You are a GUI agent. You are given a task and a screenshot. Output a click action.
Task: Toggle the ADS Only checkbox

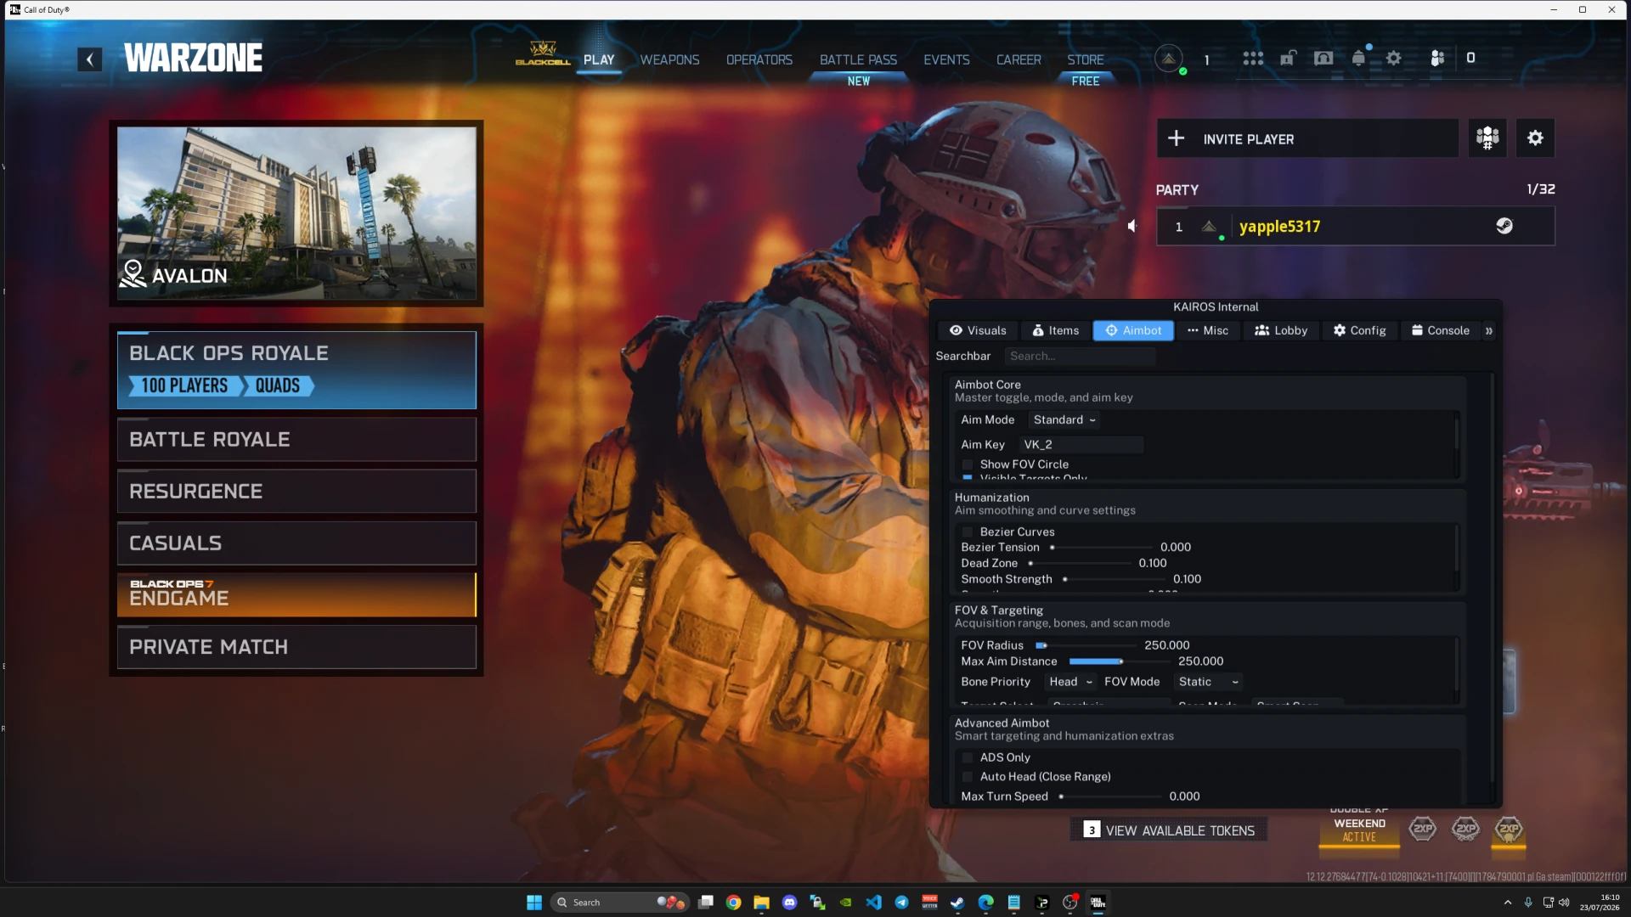(x=968, y=757)
